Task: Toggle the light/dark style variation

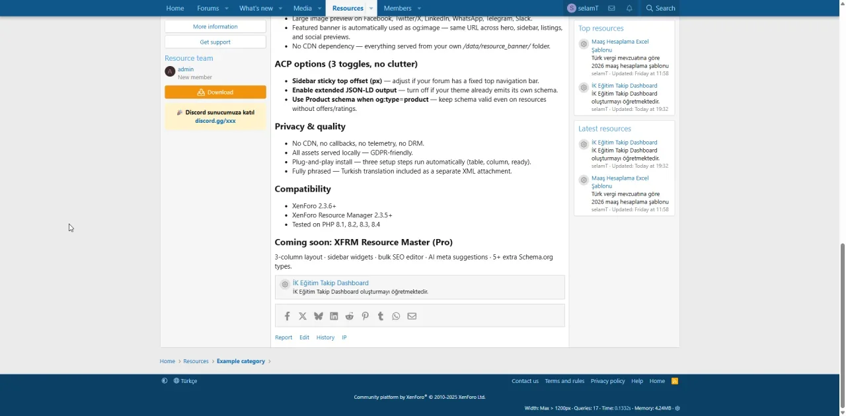Action: 165,381
